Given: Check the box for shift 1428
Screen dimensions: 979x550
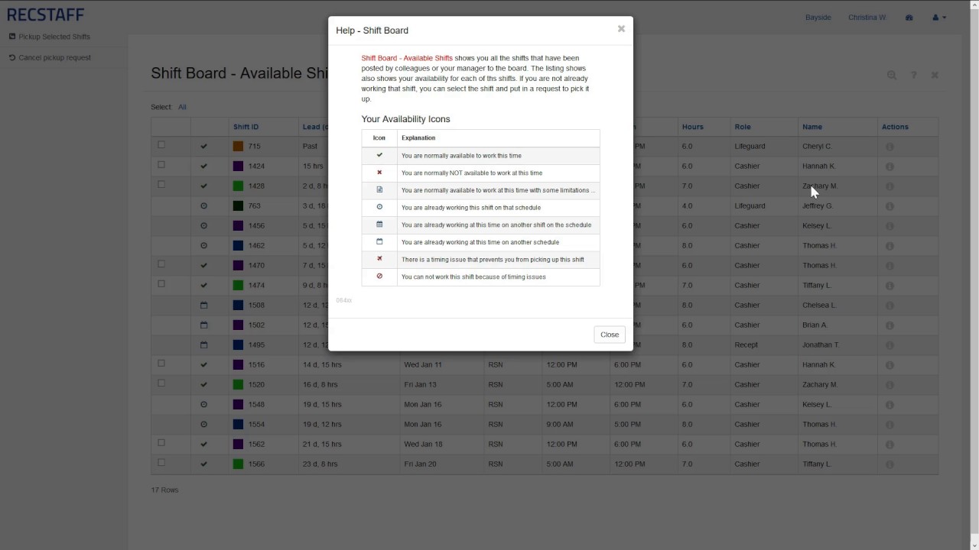Looking at the screenshot, I should 161,185.
